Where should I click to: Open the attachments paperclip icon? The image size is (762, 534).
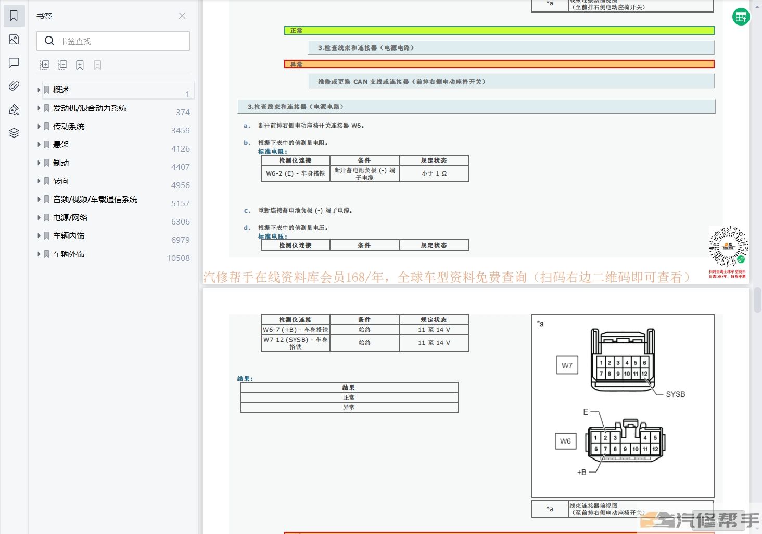pyautogui.click(x=14, y=86)
